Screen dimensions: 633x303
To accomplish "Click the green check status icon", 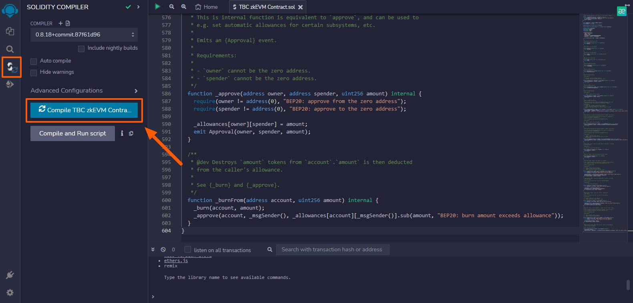I will pos(128,7).
